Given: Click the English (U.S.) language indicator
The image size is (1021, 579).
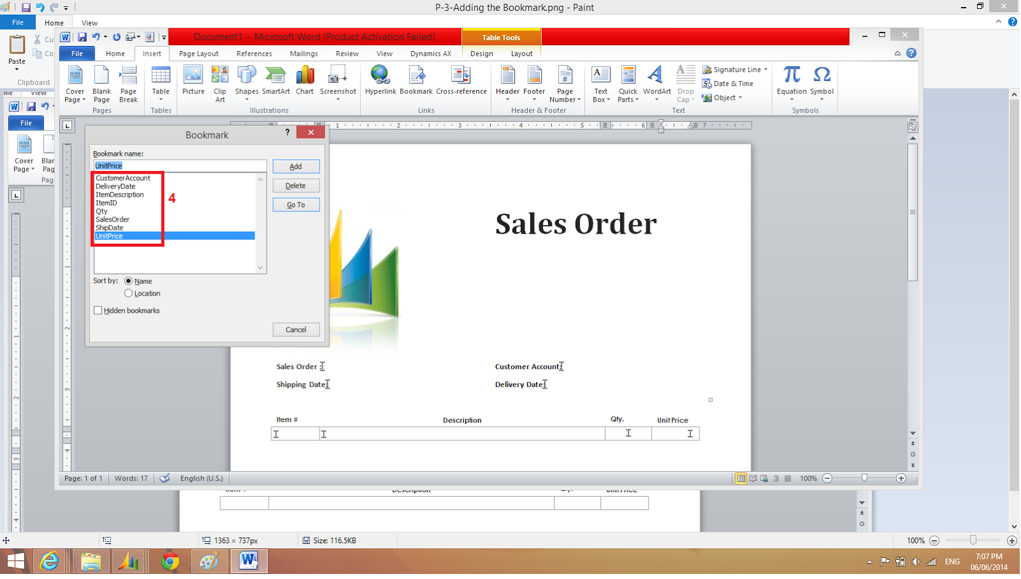Looking at the screenshot, I should pos(202,479).
